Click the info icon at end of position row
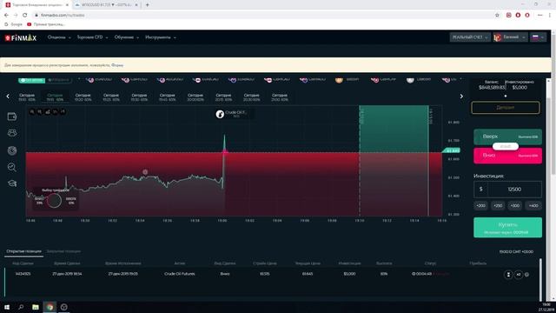The width and height of the screenshot is (556, 313). [x=527, y=275]
